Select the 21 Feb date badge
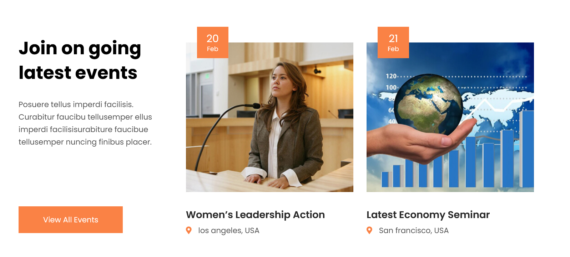 pyautogui.click(x=393, y=42)
